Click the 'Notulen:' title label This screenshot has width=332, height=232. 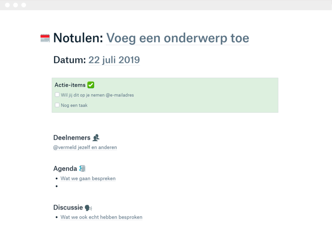pos(78,38)
